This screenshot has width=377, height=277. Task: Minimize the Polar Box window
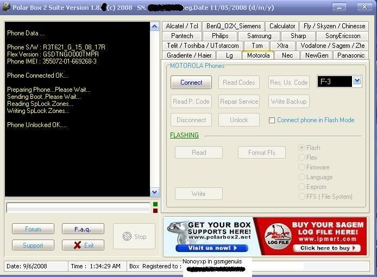pyautogui.click(x=340, y=7)
